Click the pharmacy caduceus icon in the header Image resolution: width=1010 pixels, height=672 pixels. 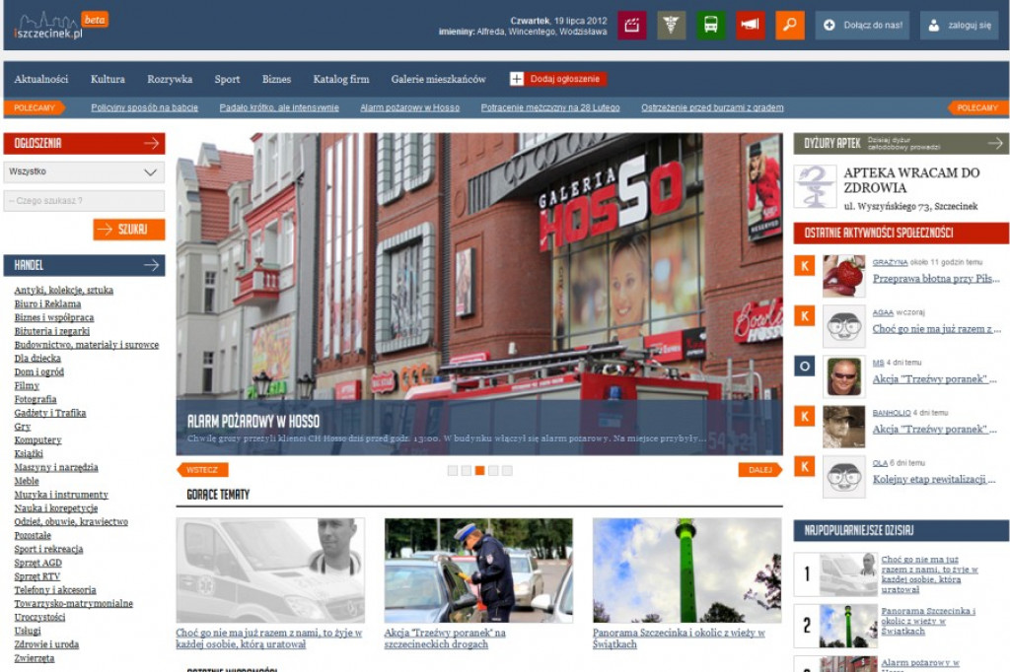(673, 24)
